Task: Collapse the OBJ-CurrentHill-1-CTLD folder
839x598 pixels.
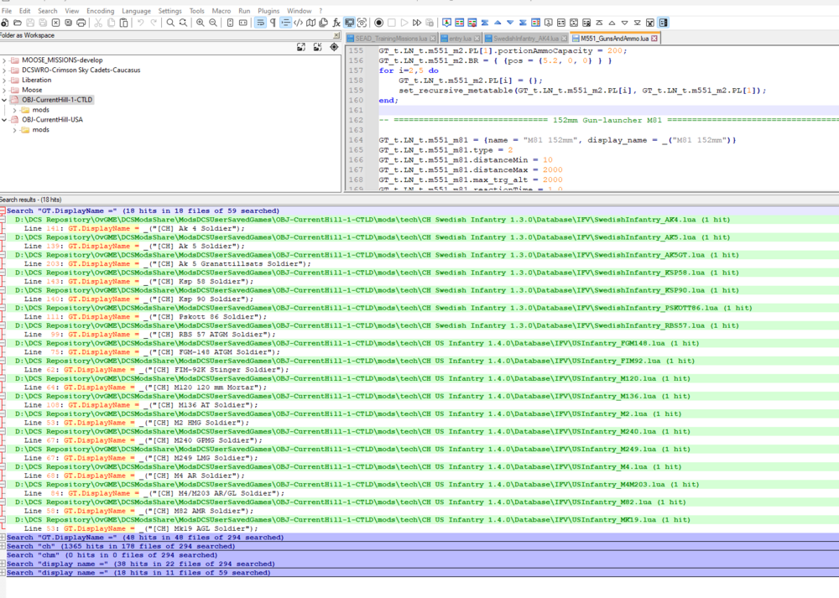Action: [x=4, y=100]
